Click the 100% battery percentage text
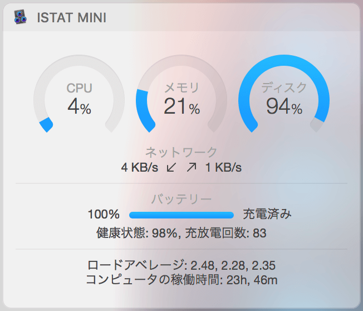 coord(104,214)
